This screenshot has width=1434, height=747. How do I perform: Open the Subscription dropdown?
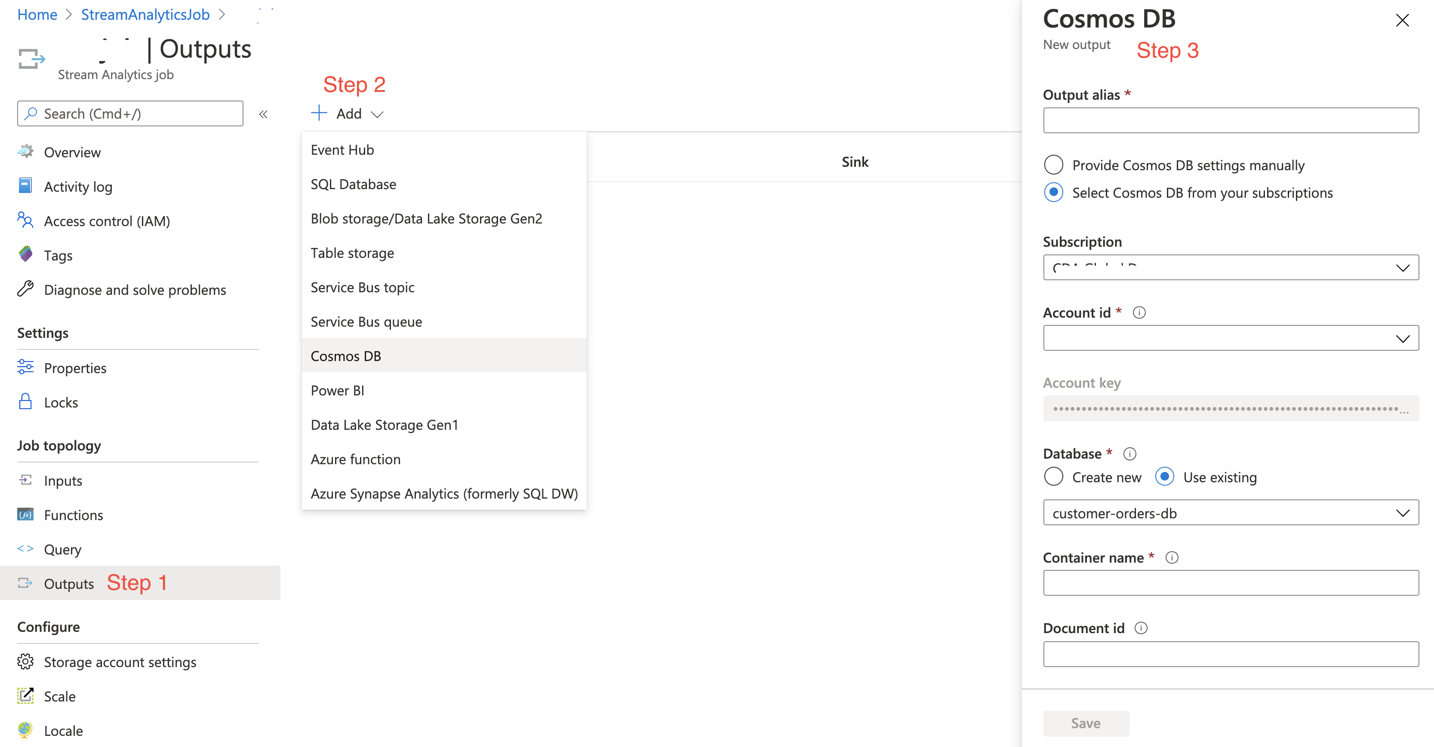coord(1230,268)
